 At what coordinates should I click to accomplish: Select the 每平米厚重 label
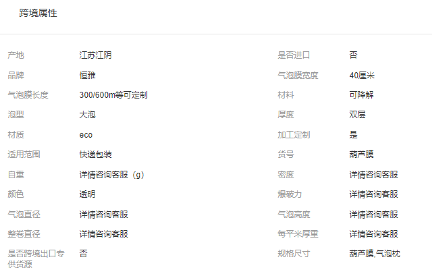pos(298,234)
